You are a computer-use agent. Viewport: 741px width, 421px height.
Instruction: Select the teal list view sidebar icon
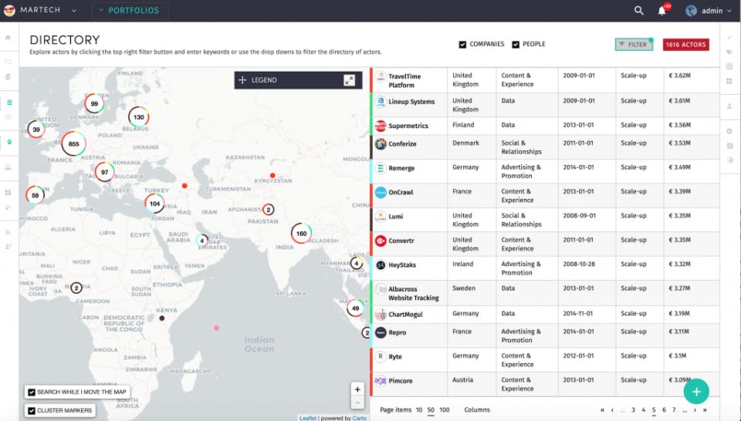[x=9, y=103]
